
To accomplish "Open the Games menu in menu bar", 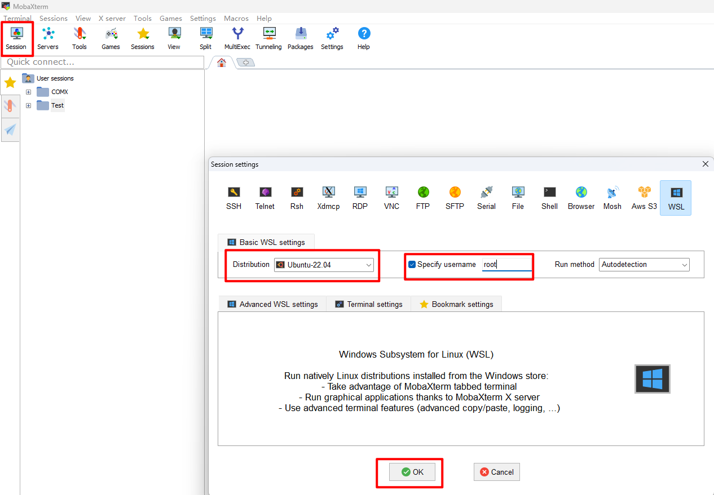I will (170, 19).
